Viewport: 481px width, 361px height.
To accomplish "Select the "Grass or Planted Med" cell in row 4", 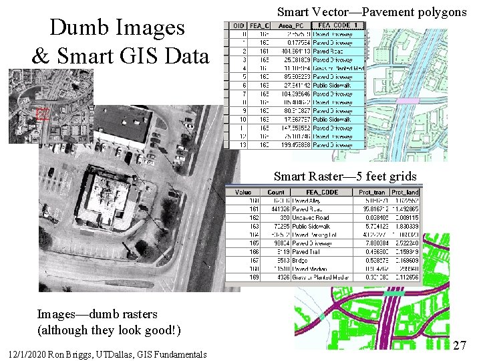I will [x=338, y=68].
